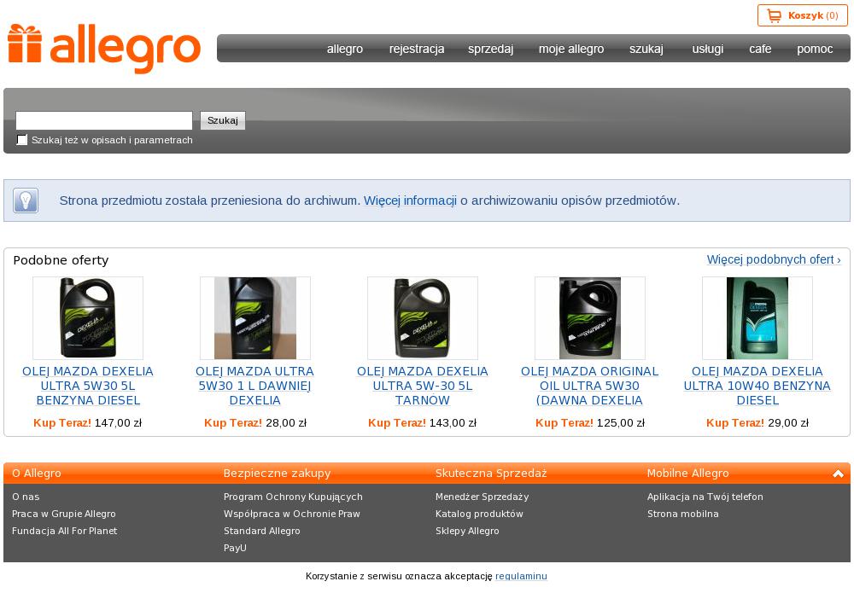Open the Koszyk shopping cart

802,15
